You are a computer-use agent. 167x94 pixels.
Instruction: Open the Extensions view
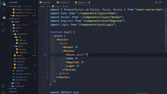point(3,30)
